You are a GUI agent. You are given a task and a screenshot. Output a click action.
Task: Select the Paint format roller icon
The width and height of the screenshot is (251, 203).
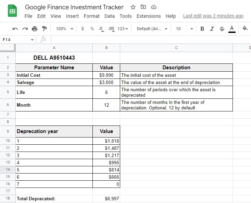[x=44, y=29]
